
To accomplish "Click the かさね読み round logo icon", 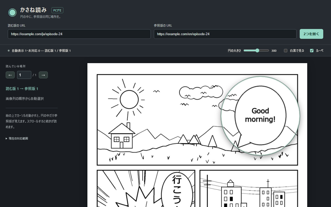I will tap(12, 12).
